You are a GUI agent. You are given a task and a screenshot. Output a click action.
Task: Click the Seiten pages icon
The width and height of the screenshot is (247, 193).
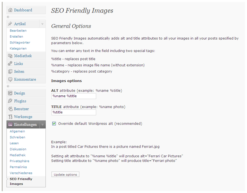(x=10, y=71)
